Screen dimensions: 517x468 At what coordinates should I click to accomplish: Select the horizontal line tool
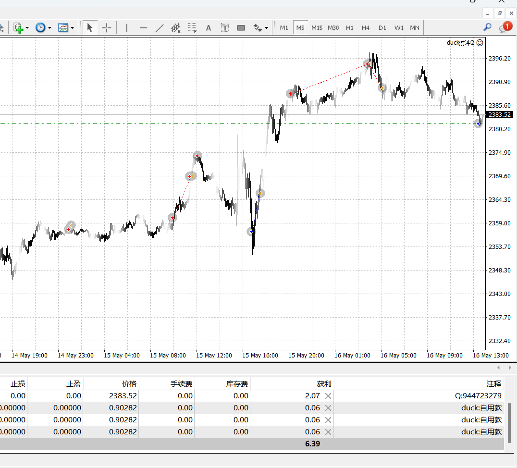143,28
